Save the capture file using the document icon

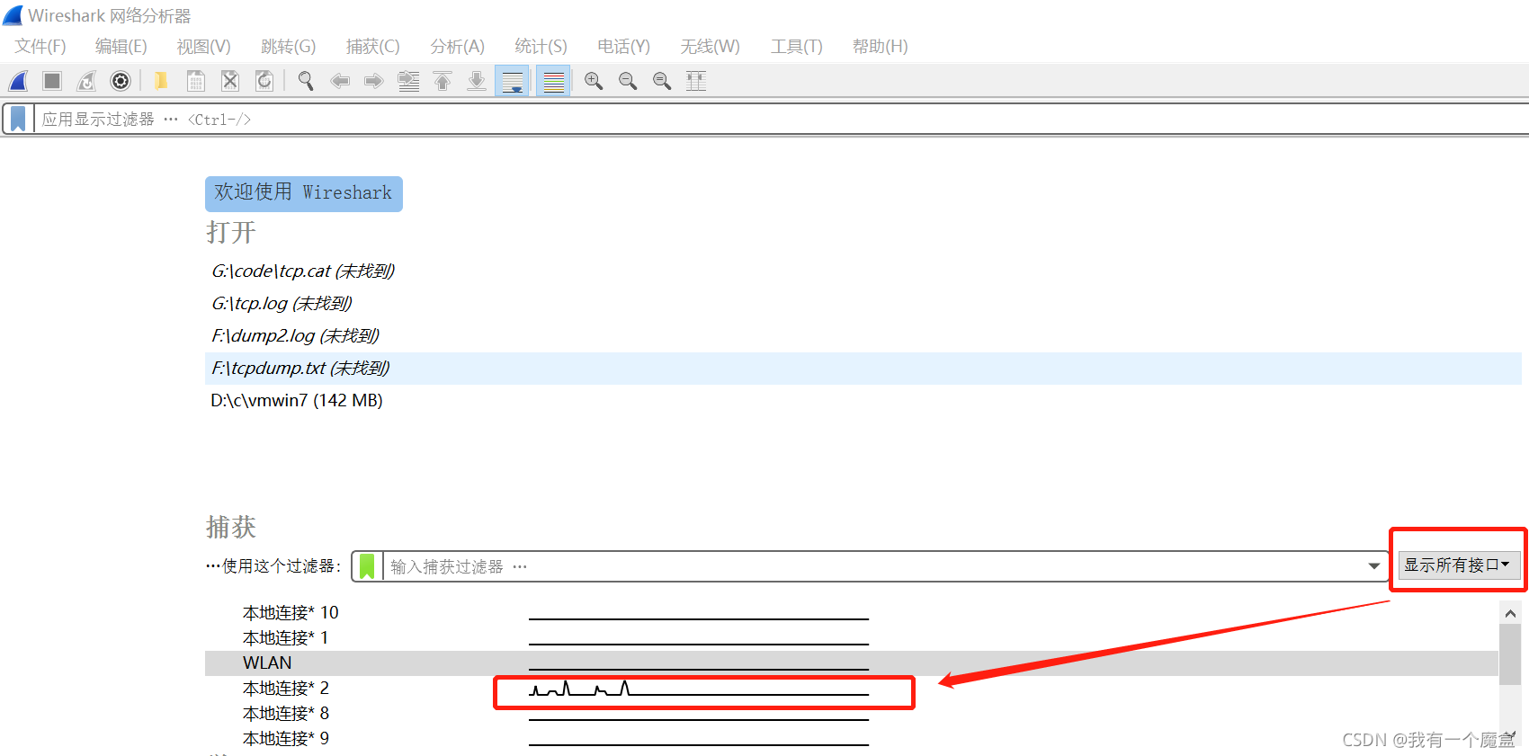pos(195,81)
